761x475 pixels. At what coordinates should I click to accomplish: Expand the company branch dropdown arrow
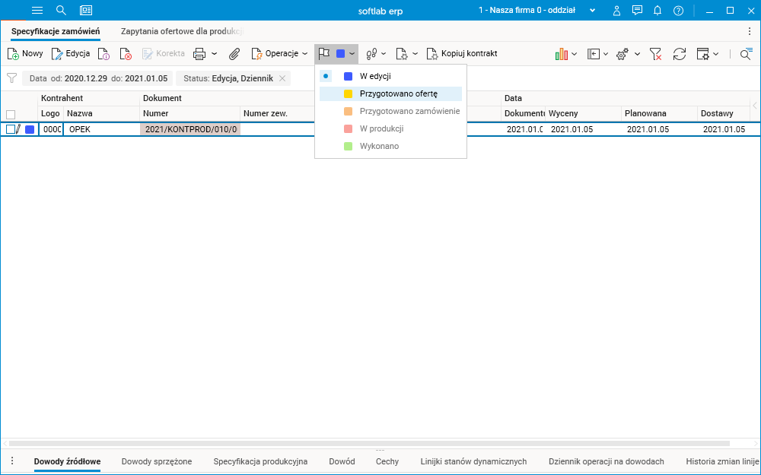click(593, 10)
